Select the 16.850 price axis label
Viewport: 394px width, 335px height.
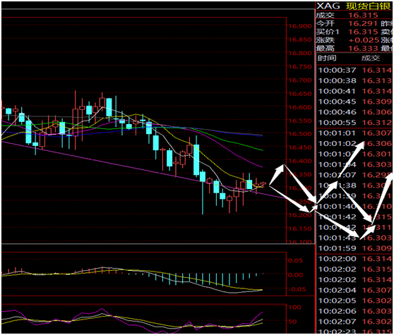[300, 39]
